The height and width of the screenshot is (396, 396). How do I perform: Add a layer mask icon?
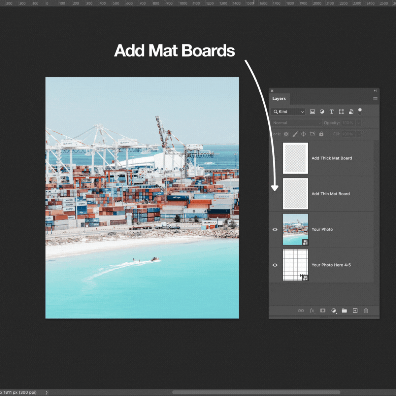click(323, 311)
